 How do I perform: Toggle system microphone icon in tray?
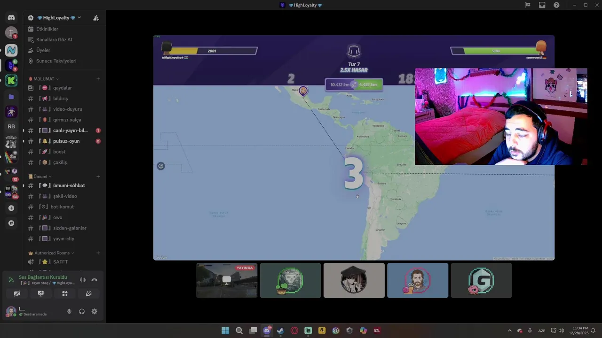[x=530, y=330]
